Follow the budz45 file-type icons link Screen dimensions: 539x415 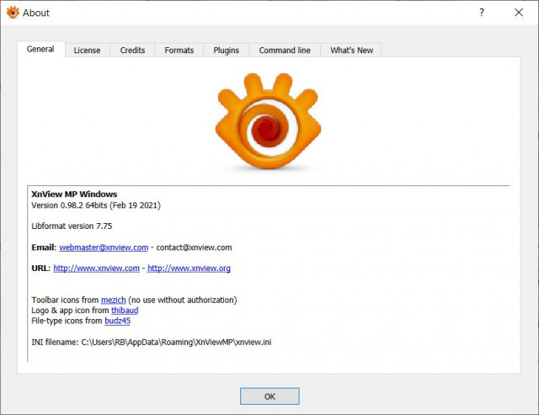117,321
